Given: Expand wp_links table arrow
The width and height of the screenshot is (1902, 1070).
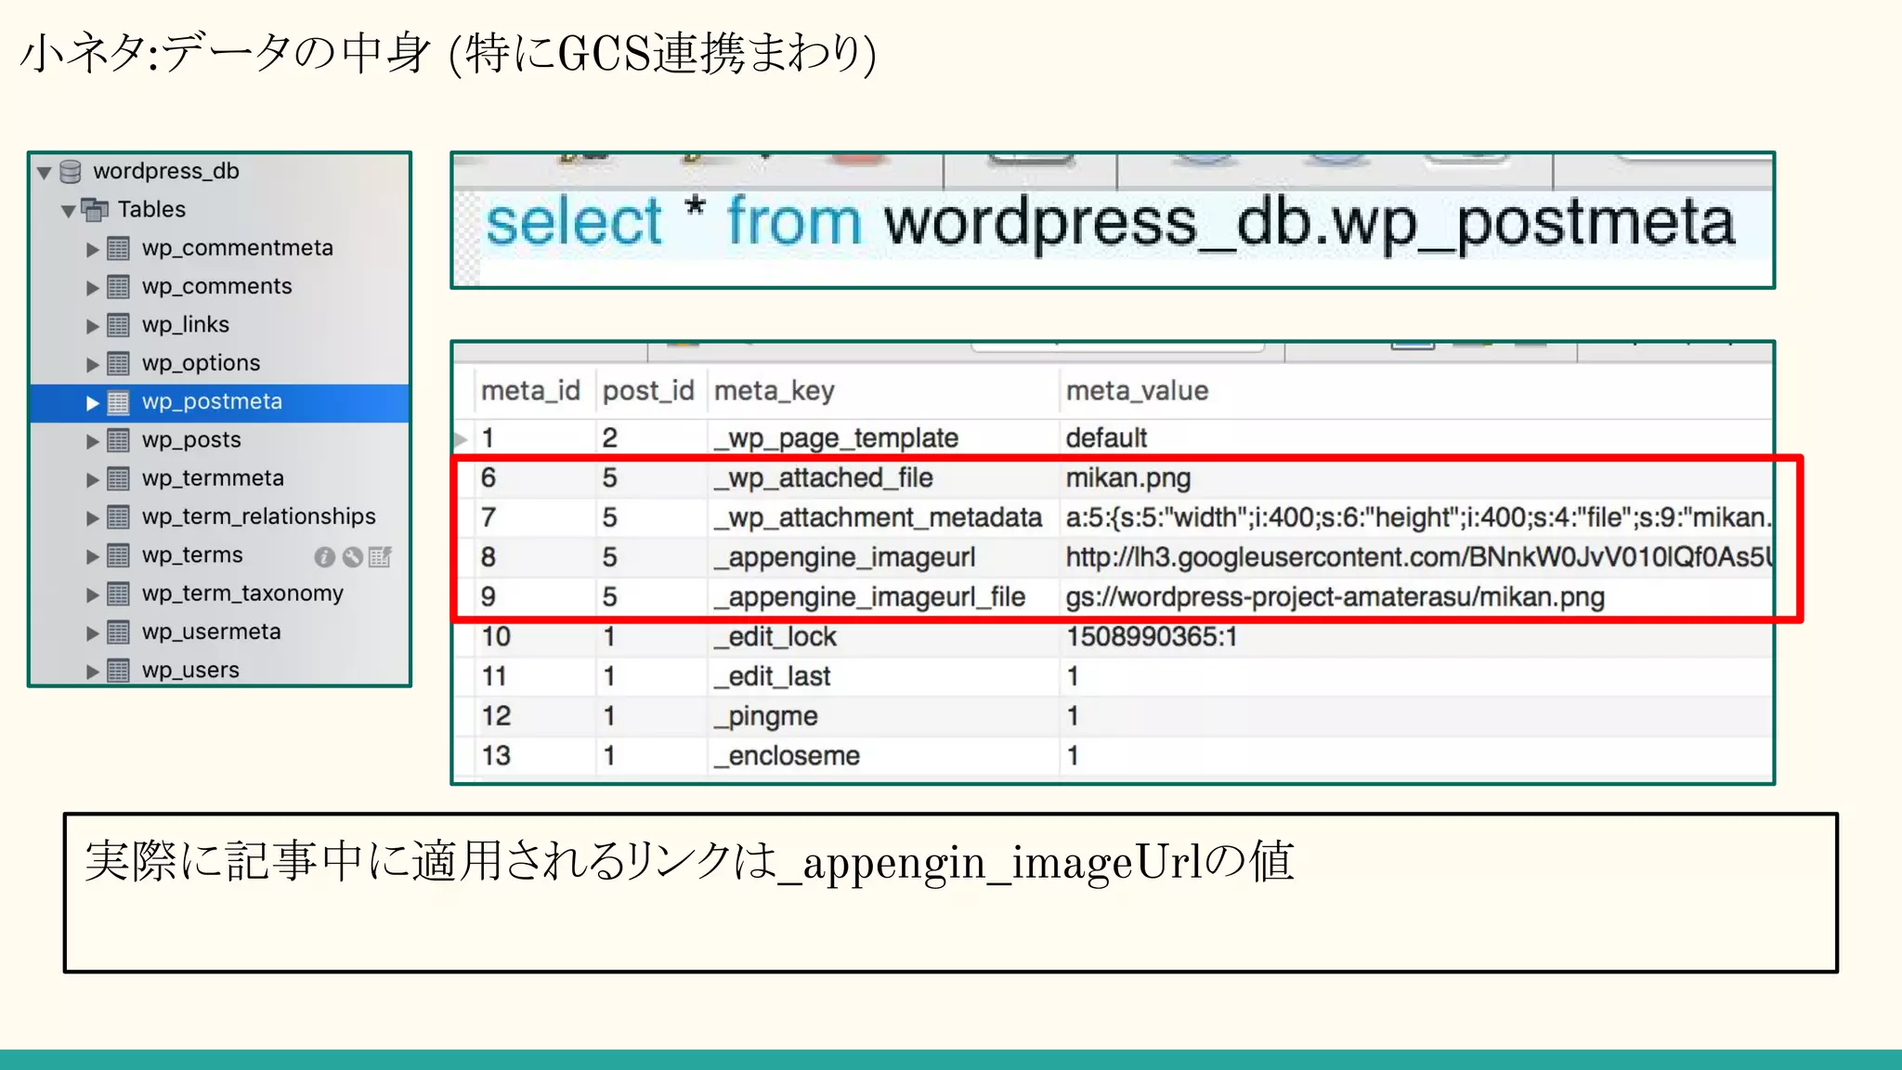Looking at the screenshot, I should click(x=92, y=326).
